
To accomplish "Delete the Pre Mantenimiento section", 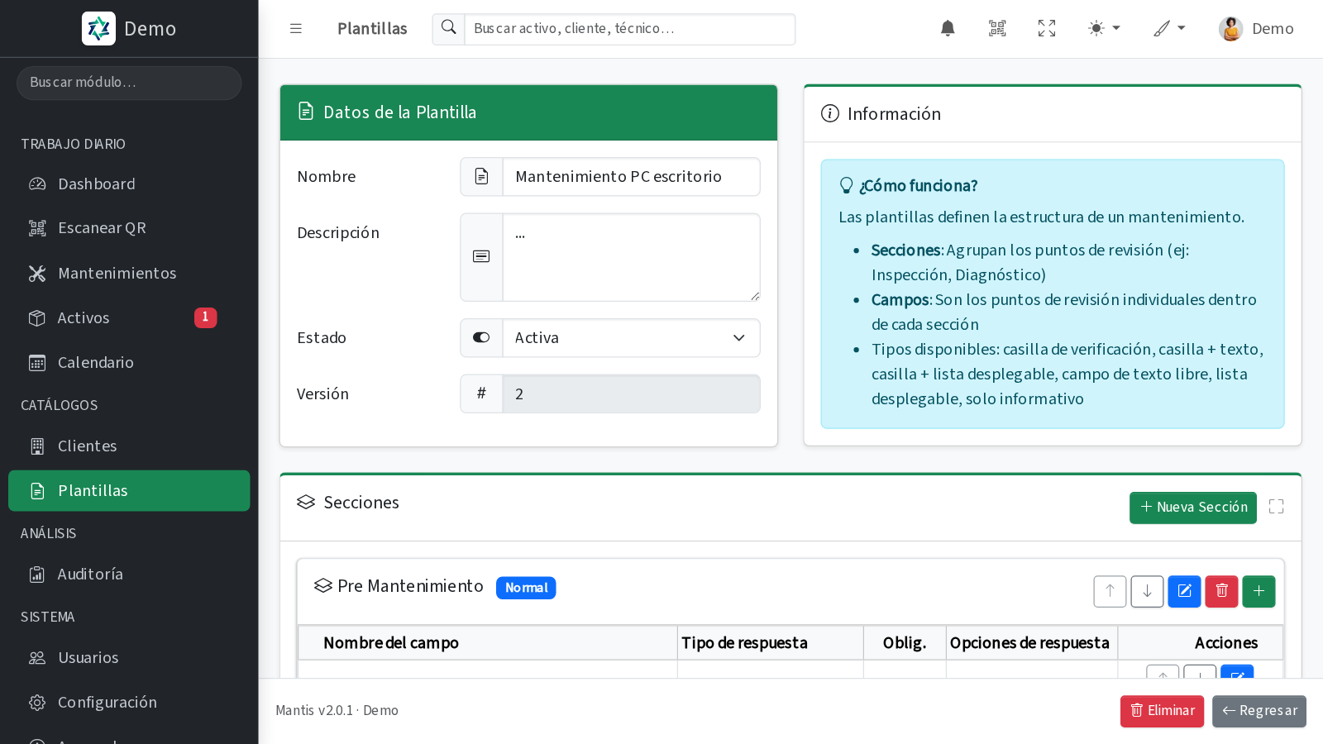I will pos(1221,591).
